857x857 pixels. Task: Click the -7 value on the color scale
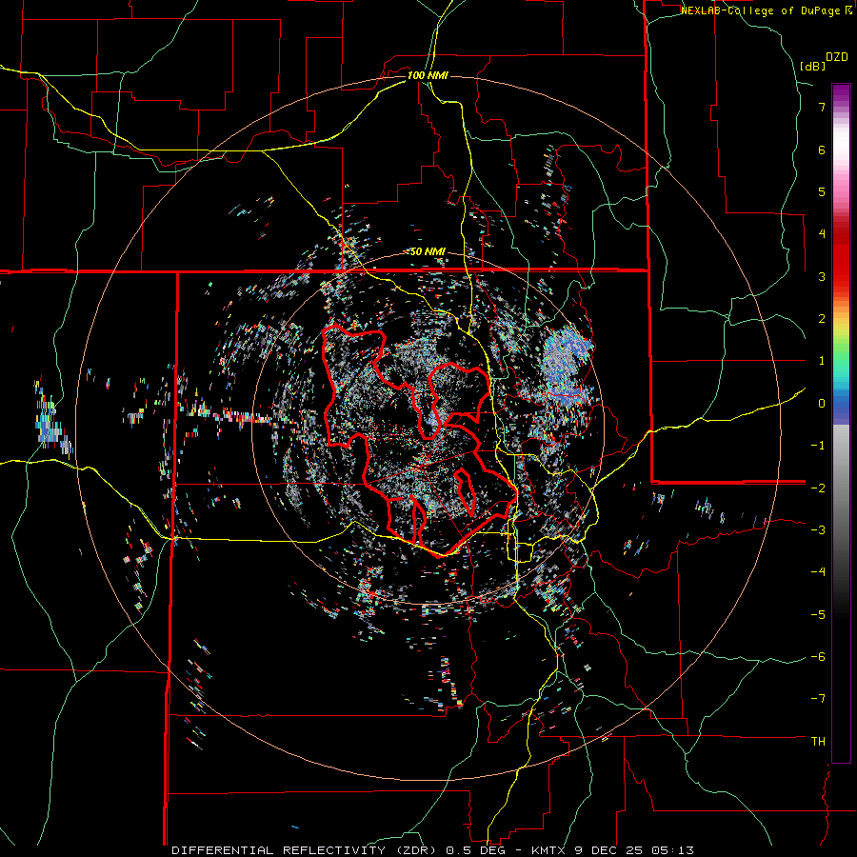pyautogui.click(x=818, y=699)
